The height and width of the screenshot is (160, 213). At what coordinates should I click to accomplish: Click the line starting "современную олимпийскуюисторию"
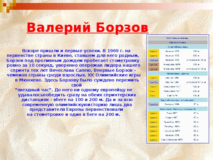click(77, 105)
